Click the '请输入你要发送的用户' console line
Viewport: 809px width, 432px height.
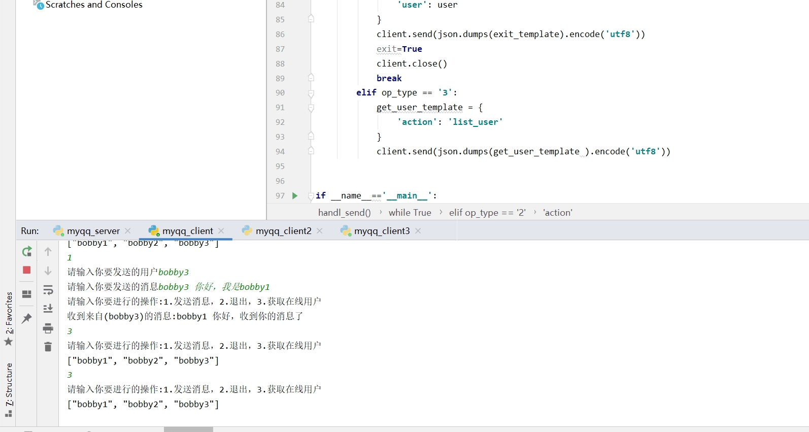(x=128, y=272)
